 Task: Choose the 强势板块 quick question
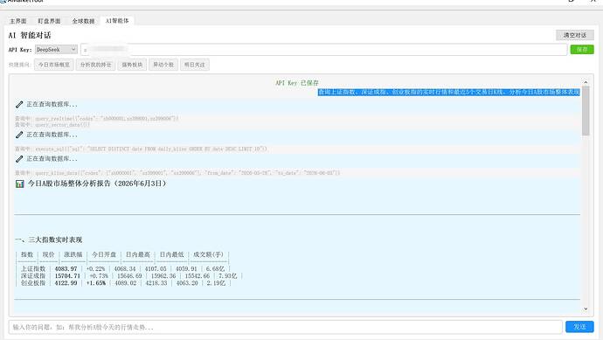(132, 65)
